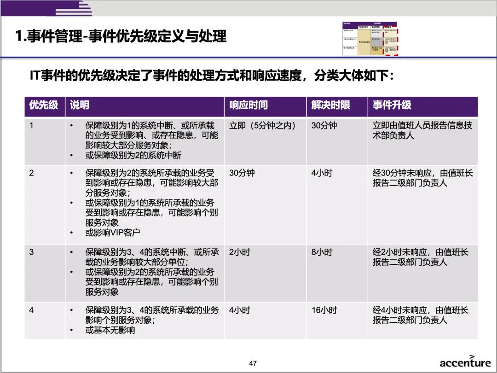Click priority 3 bullet 或保障级别为2的系统所承载的业务
The width and height of the screenshot is (497, 373).
pos(151,282)
